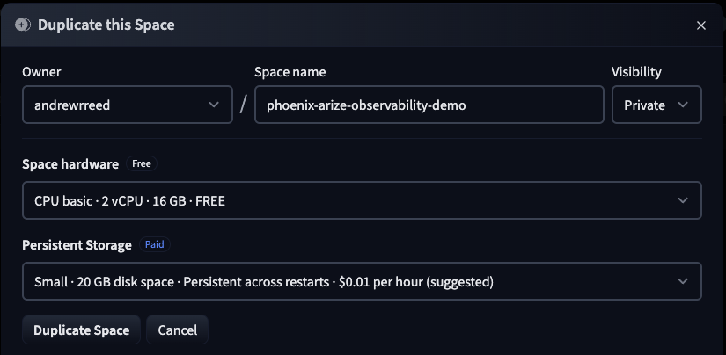Image resolution: width=726 pixels, height=355 pixels.
Task: Expand the Space hardware CPU basic dropdown
Action: [x=361, y=200]
